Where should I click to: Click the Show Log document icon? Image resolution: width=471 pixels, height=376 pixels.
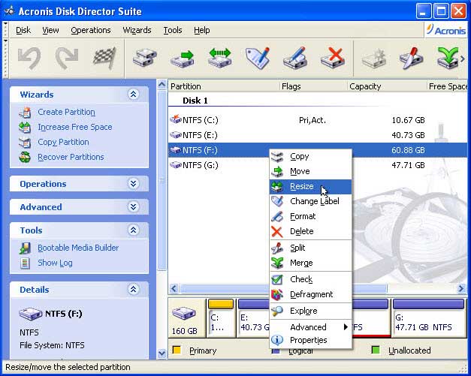(x=25, y=263)
